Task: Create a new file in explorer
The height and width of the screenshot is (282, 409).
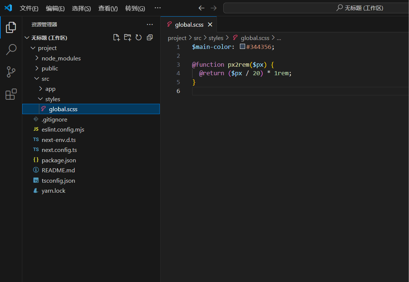Action: [x=116, y=37]
